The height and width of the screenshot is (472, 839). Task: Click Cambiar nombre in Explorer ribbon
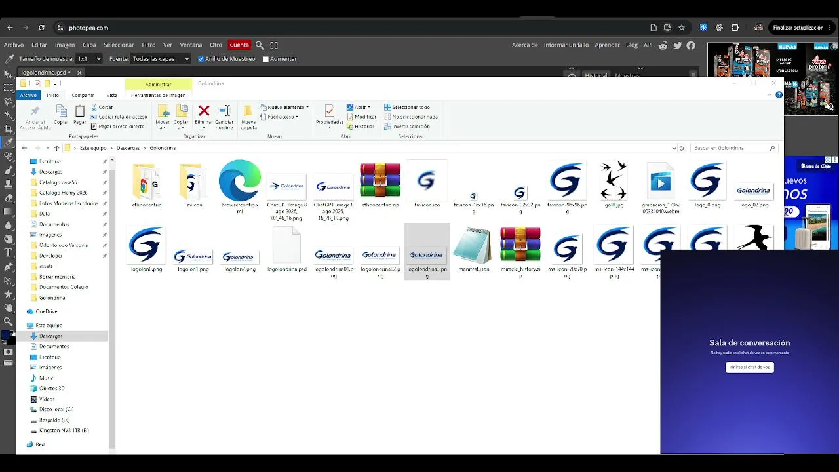tap(224, 115)
